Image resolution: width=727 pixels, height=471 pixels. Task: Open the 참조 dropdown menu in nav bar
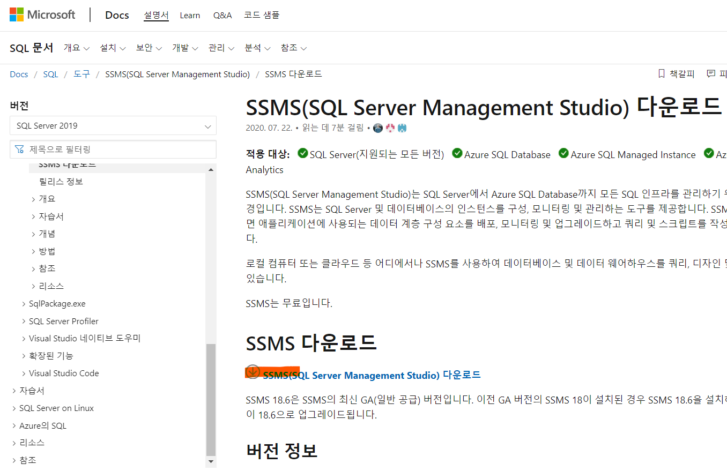click(294, 48)
